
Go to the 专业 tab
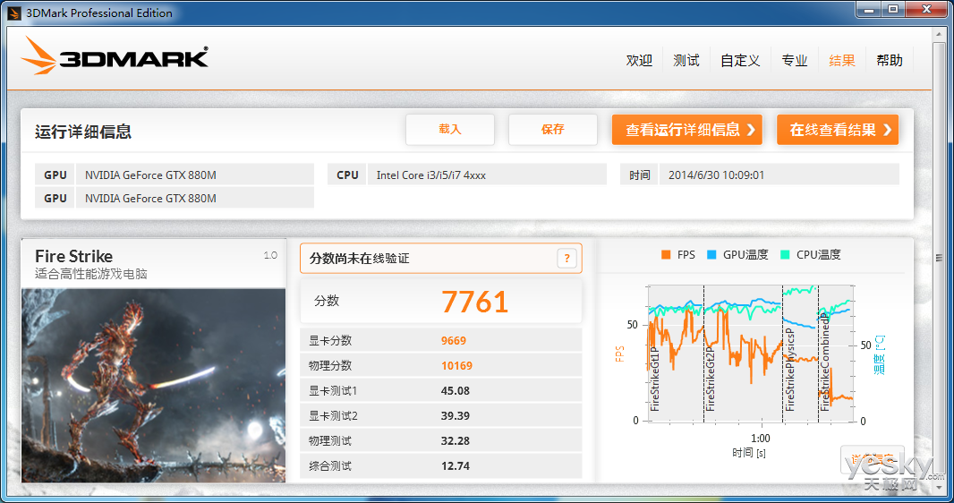click(795, 60)
